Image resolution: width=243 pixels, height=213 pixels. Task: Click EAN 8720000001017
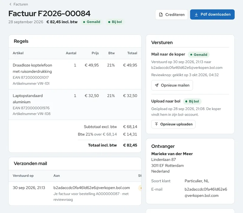point(31,77)
